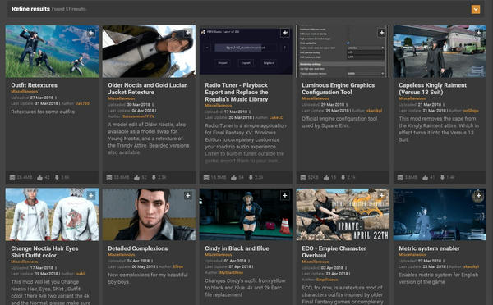This screenshot has width=493, height=305.
Task: Click the Change Noctis Hair white jacket thumbnail
Action: coord(52,215)
